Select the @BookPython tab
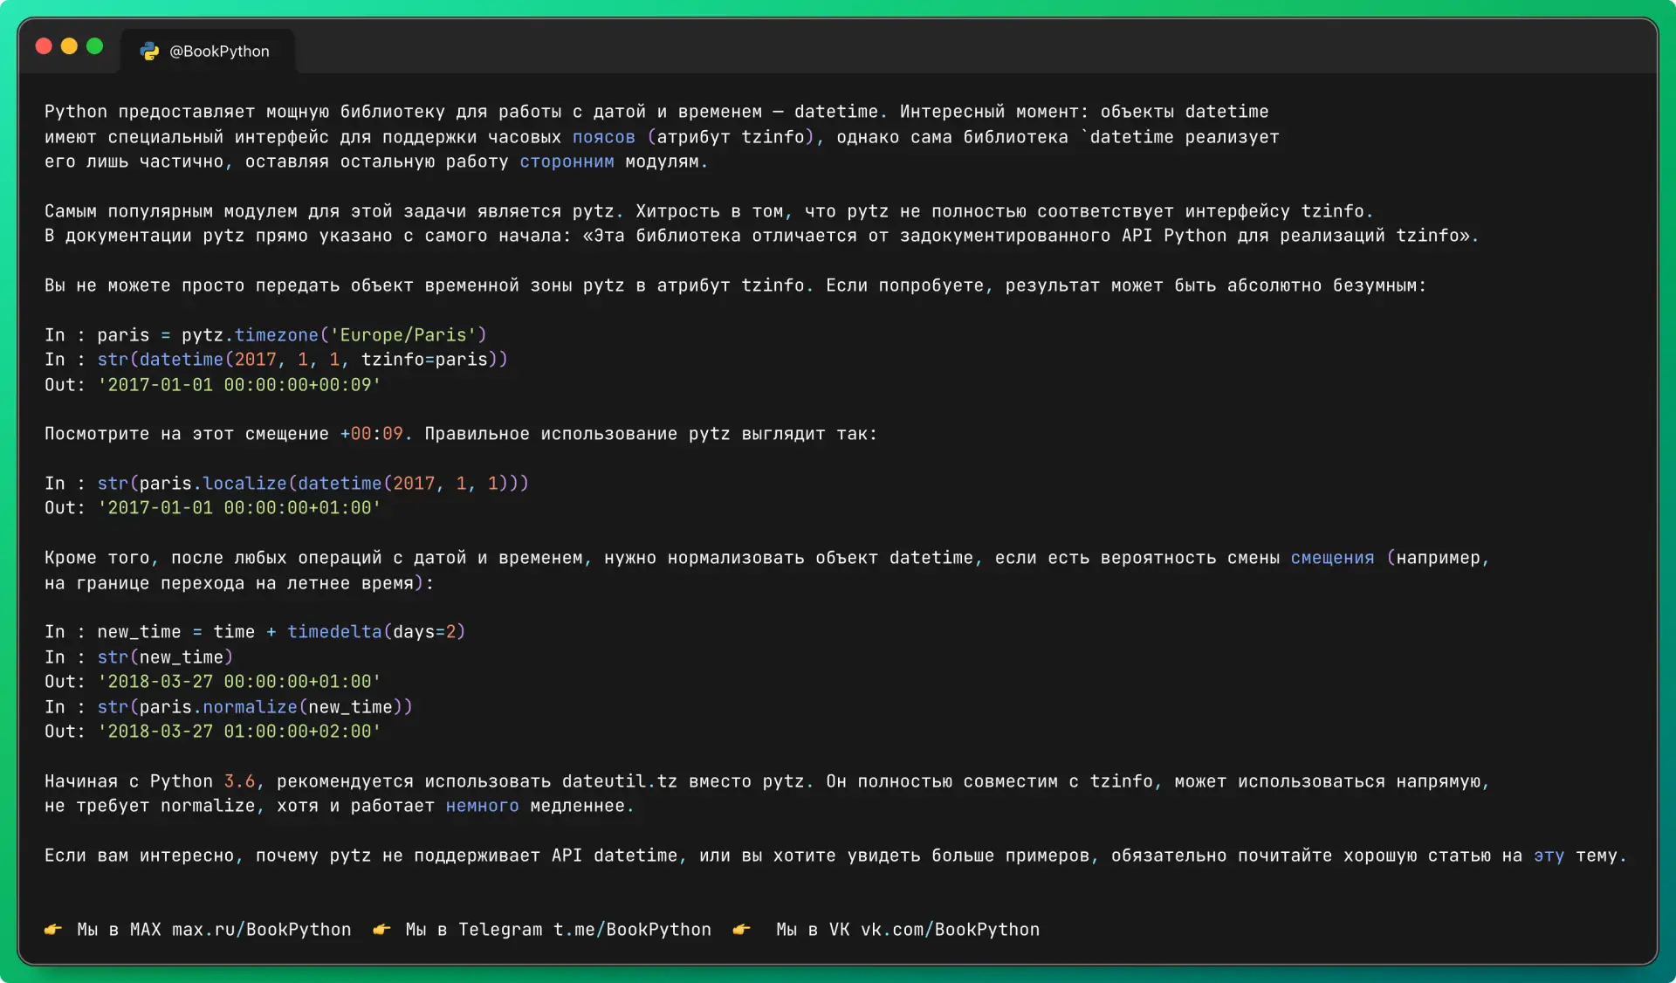Screen dimensions: 1676x983 pos(207,52)
